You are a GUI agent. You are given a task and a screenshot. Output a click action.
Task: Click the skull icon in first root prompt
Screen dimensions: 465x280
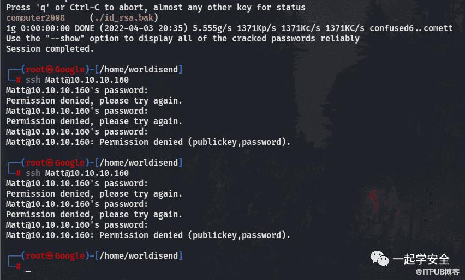coord(50,70)
